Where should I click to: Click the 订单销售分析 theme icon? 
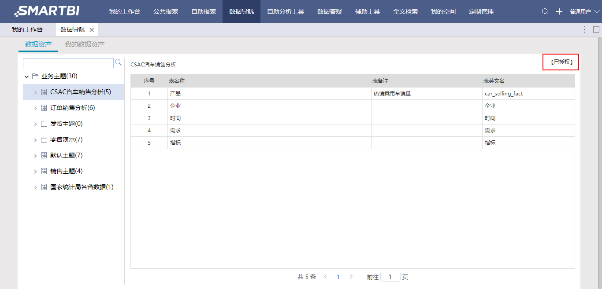pos(44,108)
